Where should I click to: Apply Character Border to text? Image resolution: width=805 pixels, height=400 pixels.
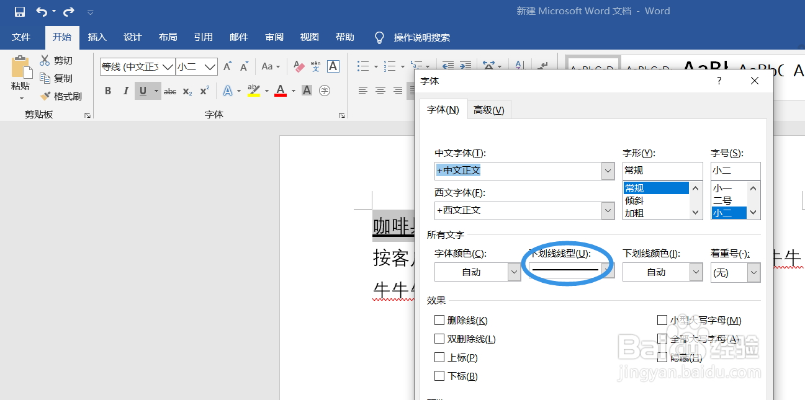[x=334, y=66]
